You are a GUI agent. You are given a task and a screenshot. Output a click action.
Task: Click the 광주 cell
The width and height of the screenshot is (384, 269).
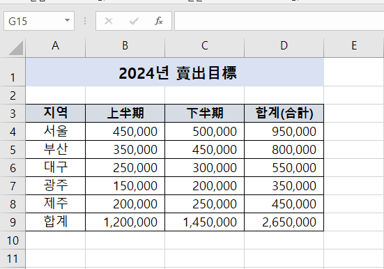point(56,185)
